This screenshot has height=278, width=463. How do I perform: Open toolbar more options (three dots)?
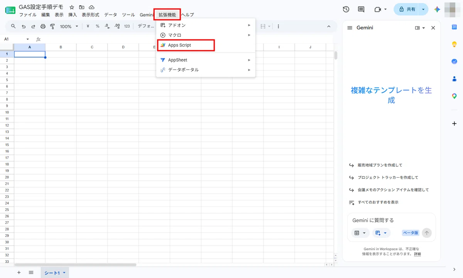tap(278, 26)
